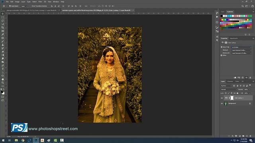Viewport: 255px width, 143px height.
Task: Switch to the first document tab
Action: (x=32, y=10)
